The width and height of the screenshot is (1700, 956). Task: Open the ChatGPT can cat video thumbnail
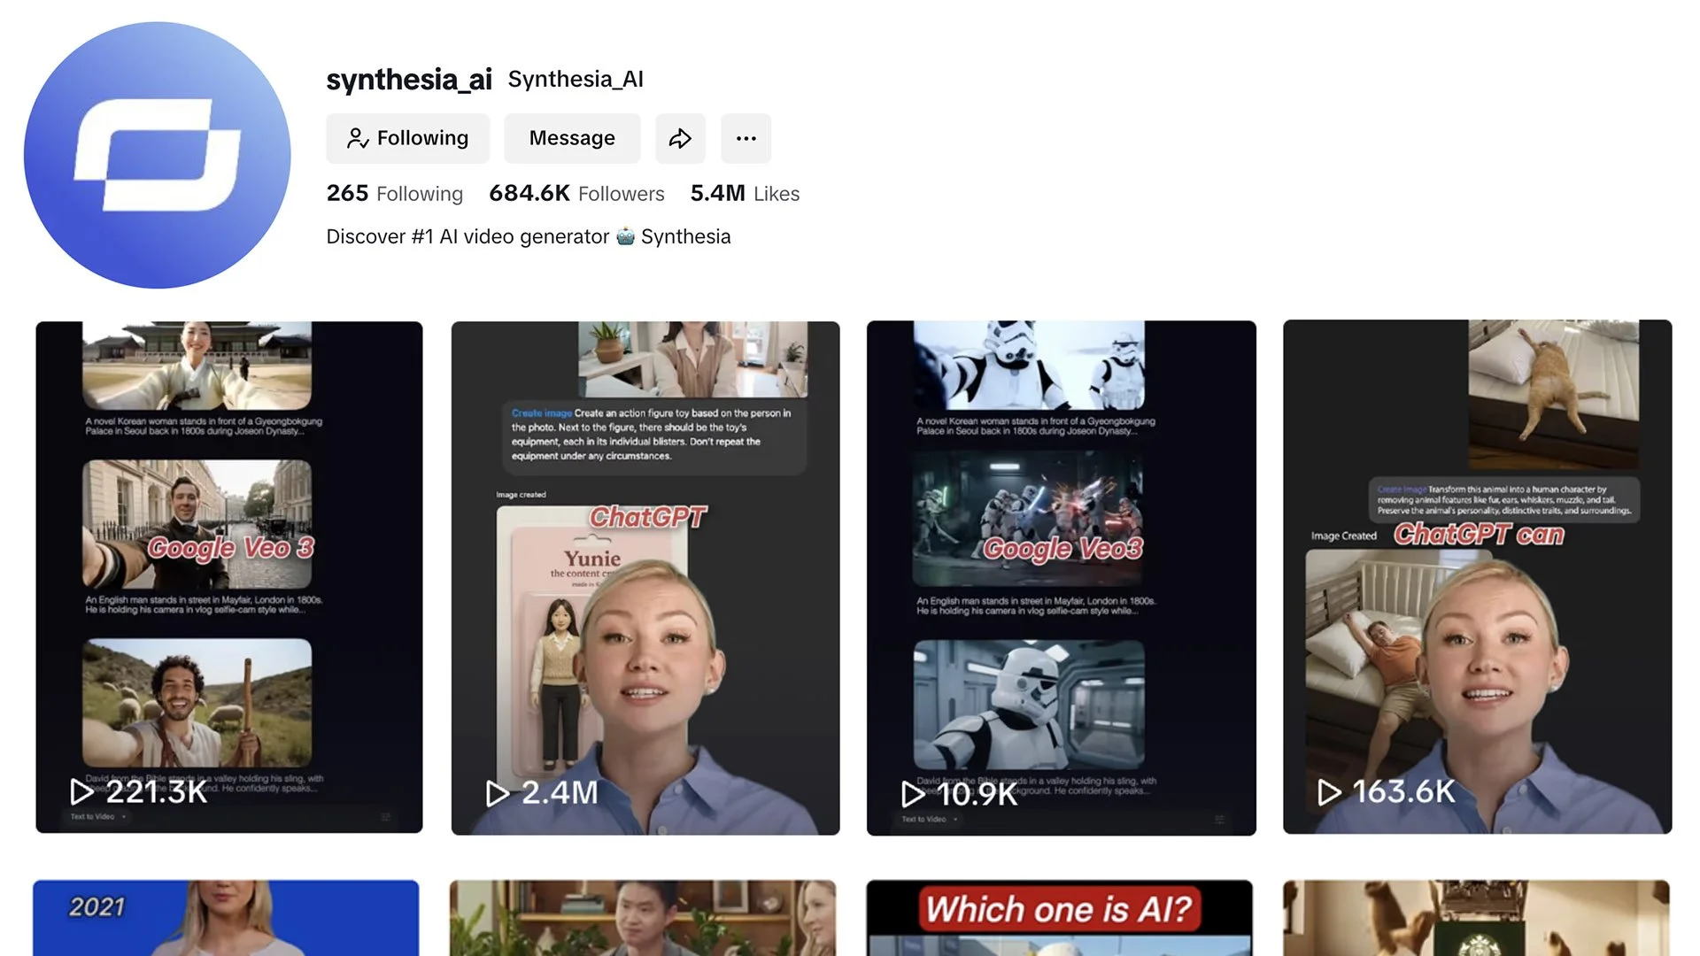tap(1477, 575)
